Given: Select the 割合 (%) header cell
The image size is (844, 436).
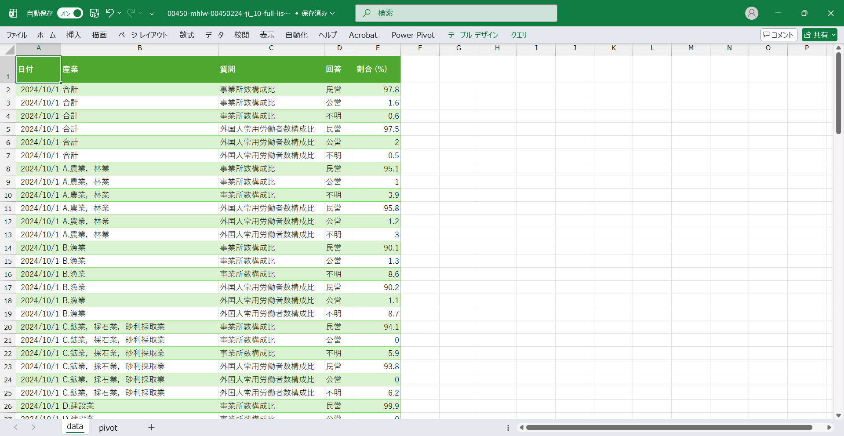Looking at the screenshot, I should click(377, 69).
